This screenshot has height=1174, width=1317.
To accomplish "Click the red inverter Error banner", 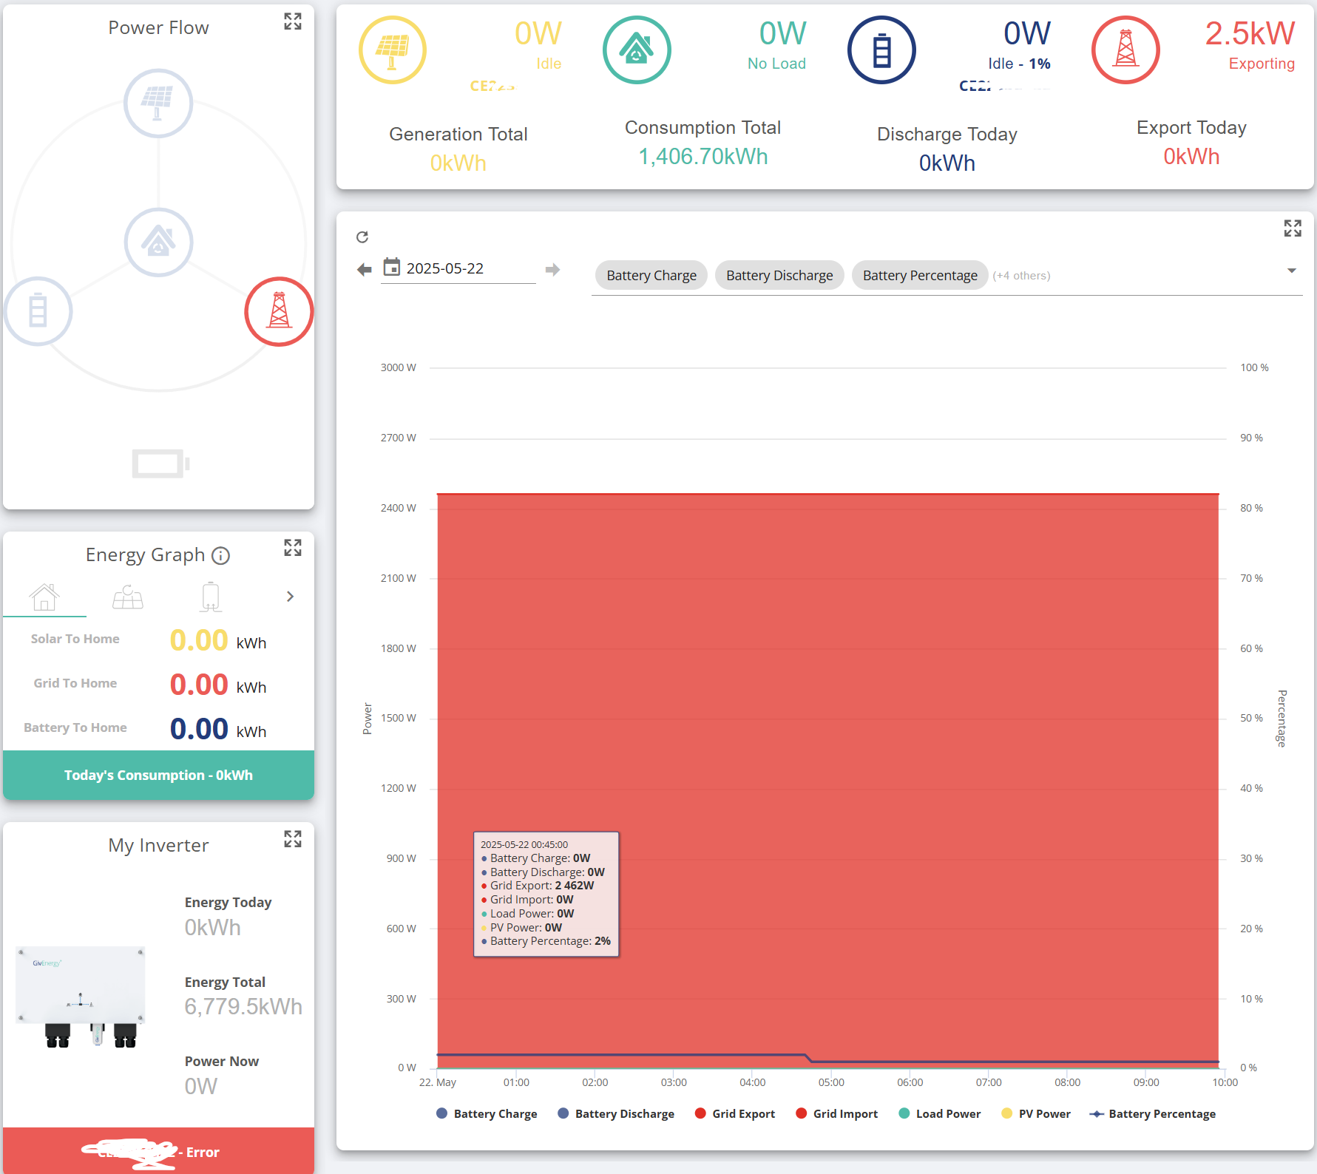I will [x=158, y=1150].
